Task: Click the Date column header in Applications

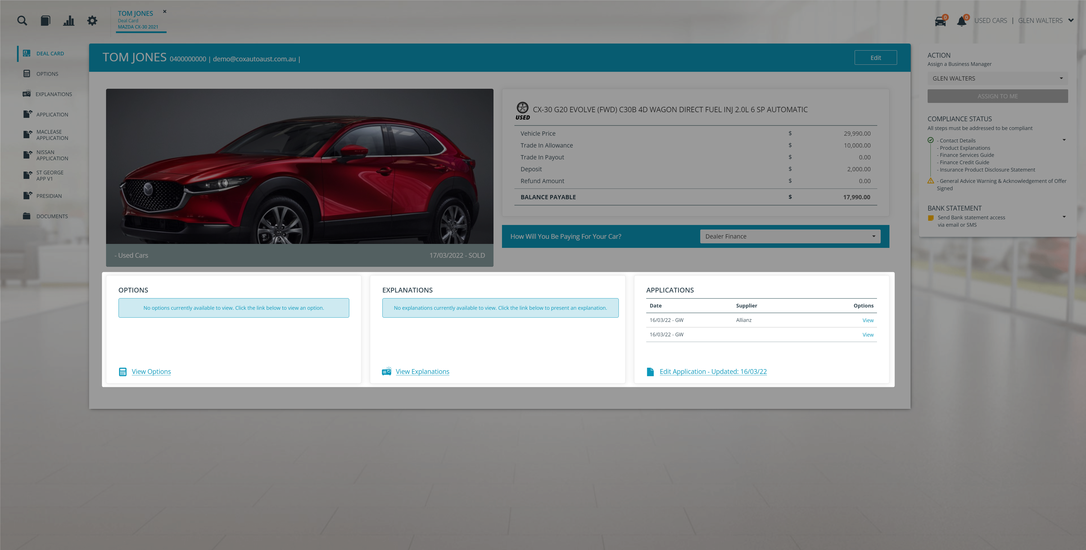Action: click(655, 306)
